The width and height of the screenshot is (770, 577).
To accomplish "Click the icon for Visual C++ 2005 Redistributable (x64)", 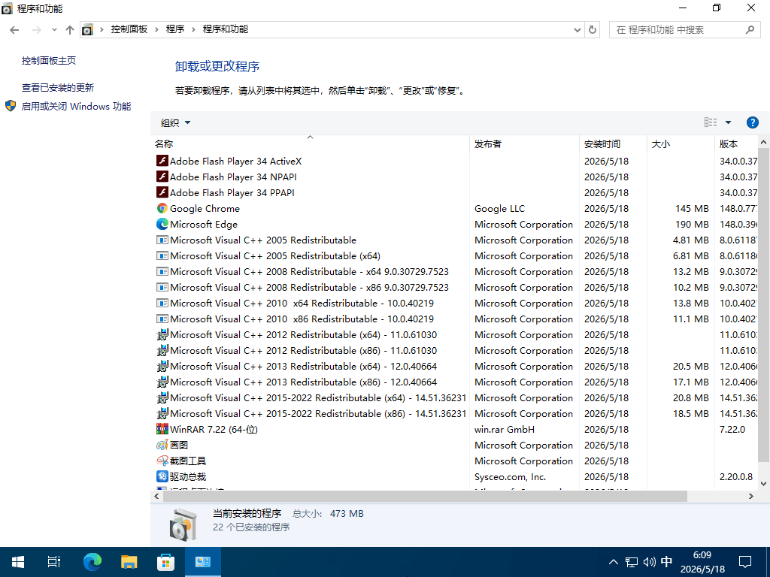I will point(162,255).
